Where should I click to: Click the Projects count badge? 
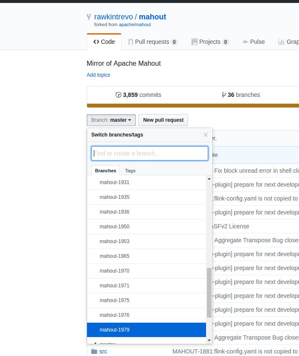[225, 42]
